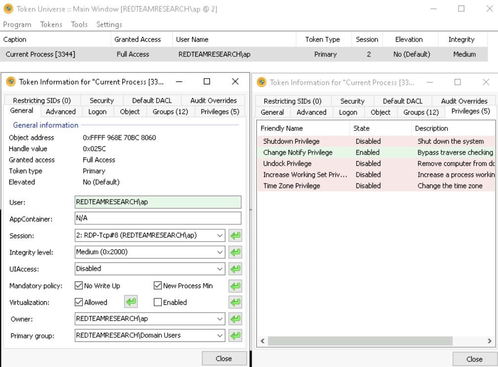Image resolution: width=498 pixels, height=367 pixels.
Task: Open the Primary group dropdown
Action: click(219, 335)
